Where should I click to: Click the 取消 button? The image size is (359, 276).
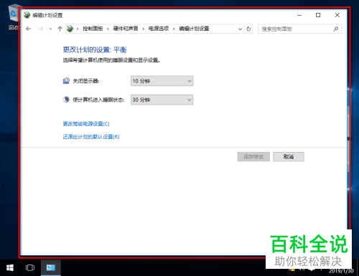pyautogui.click(x=289, y=157)
